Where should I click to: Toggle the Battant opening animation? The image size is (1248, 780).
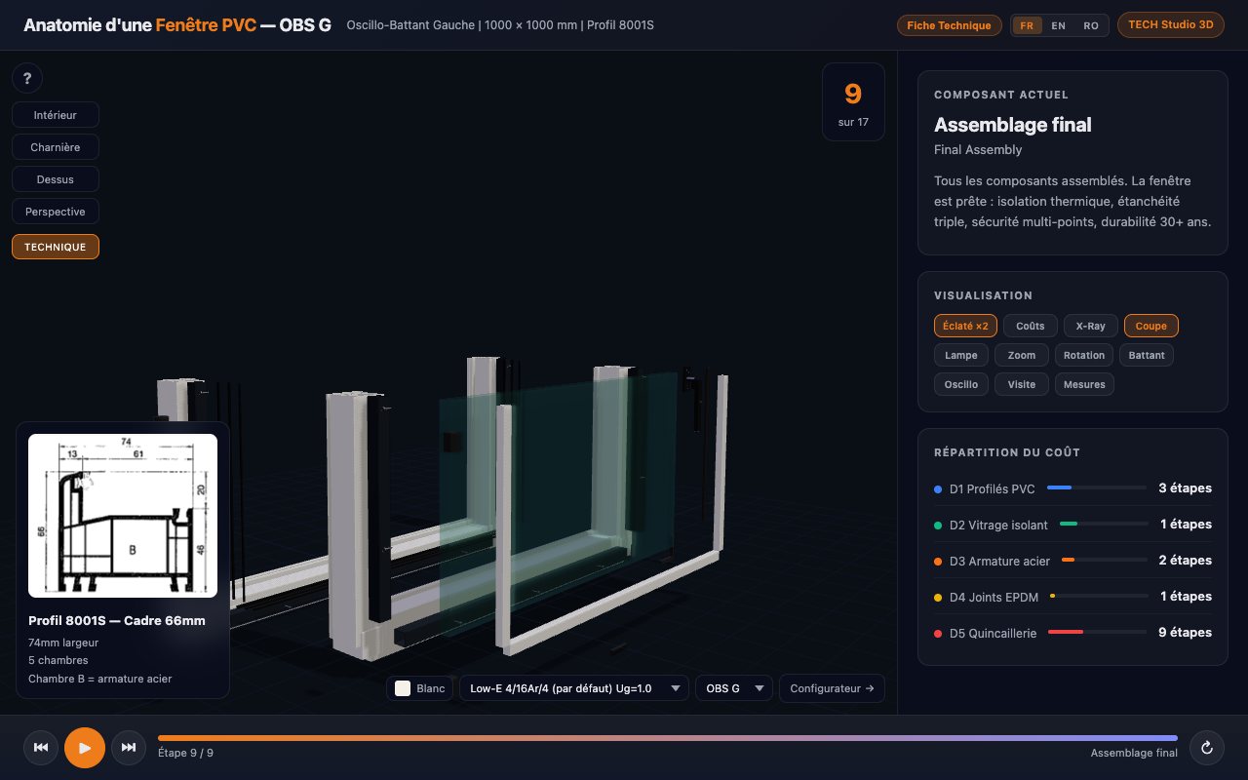point(1147,355)
